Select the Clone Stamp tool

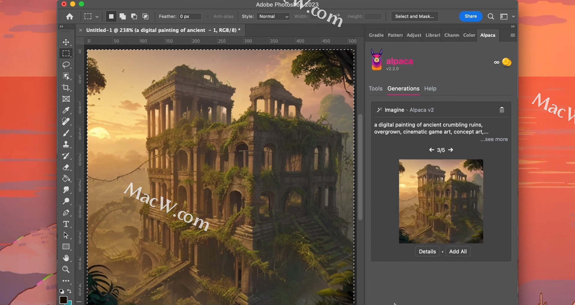(x=66, y=144)
